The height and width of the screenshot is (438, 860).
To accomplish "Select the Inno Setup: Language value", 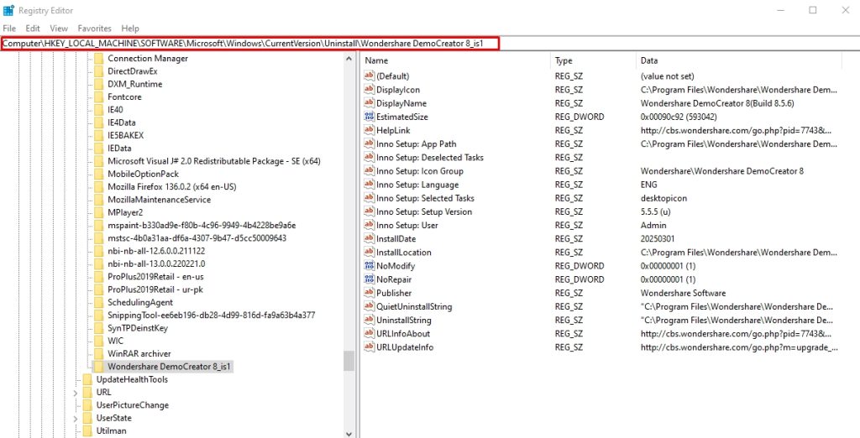I will (417, 185).
